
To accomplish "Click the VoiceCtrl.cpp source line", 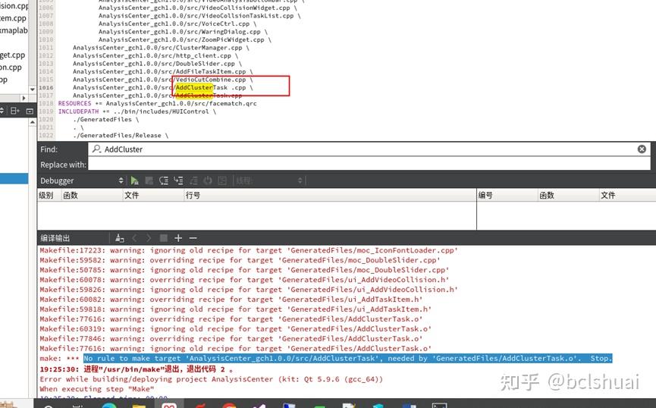I will [177, 24].
